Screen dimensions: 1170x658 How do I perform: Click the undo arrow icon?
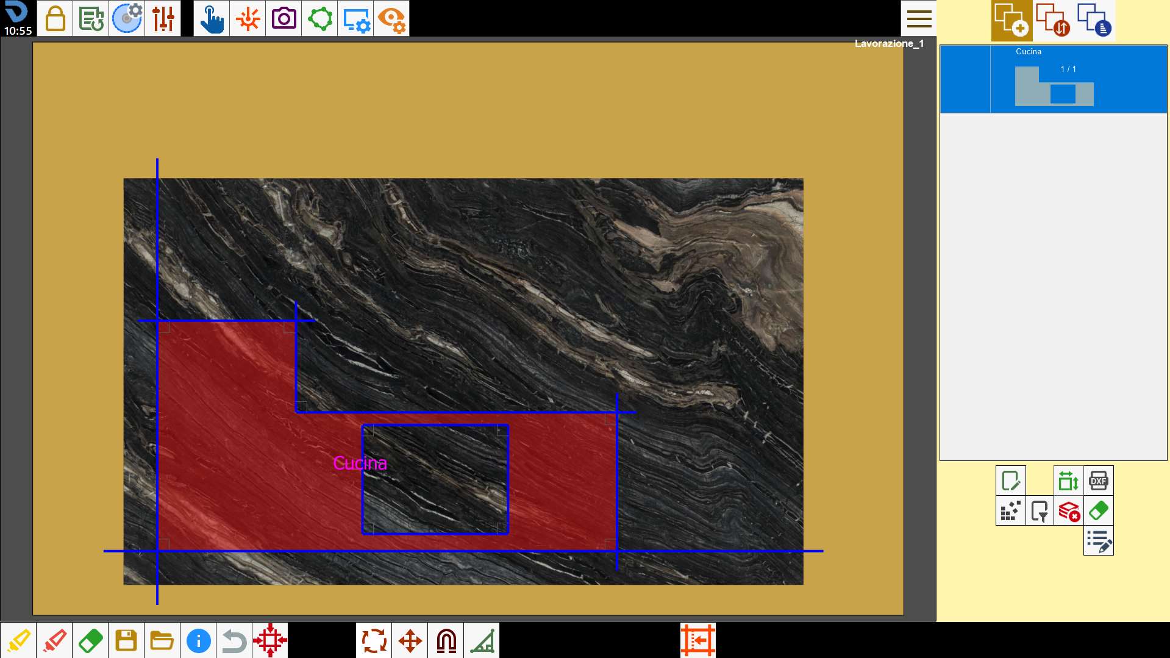(x=234, y=640)
